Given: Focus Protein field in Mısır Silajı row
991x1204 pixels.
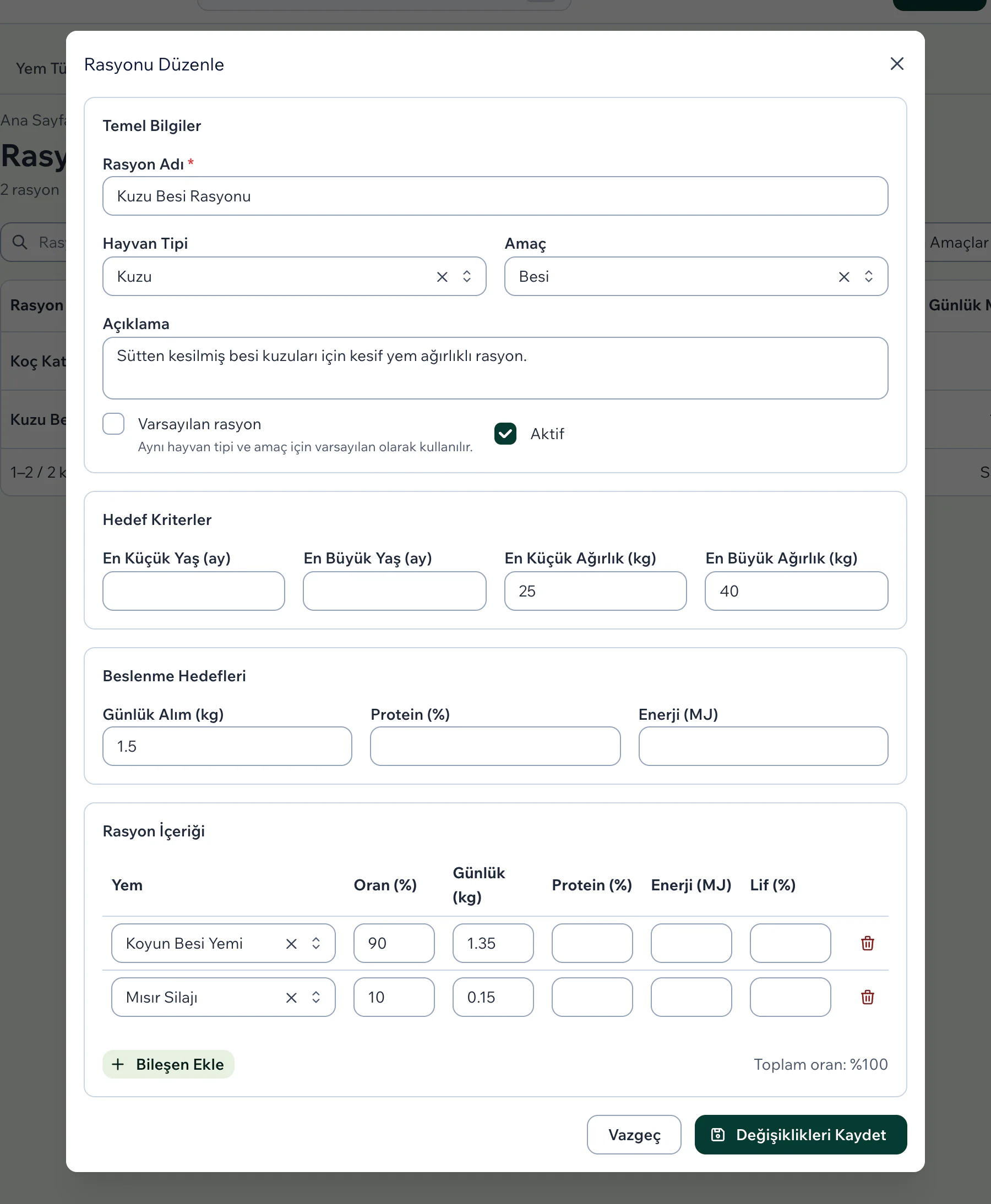Looking at the screenshot, I should pyautogui.click(x=592, y=997).
